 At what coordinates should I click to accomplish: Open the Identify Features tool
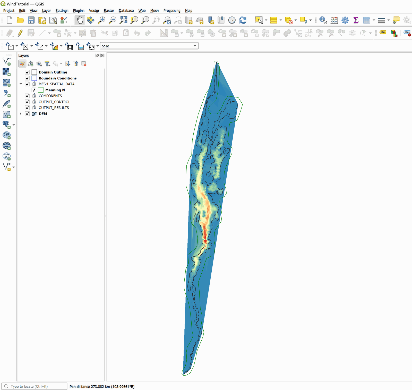pos(323,20)
